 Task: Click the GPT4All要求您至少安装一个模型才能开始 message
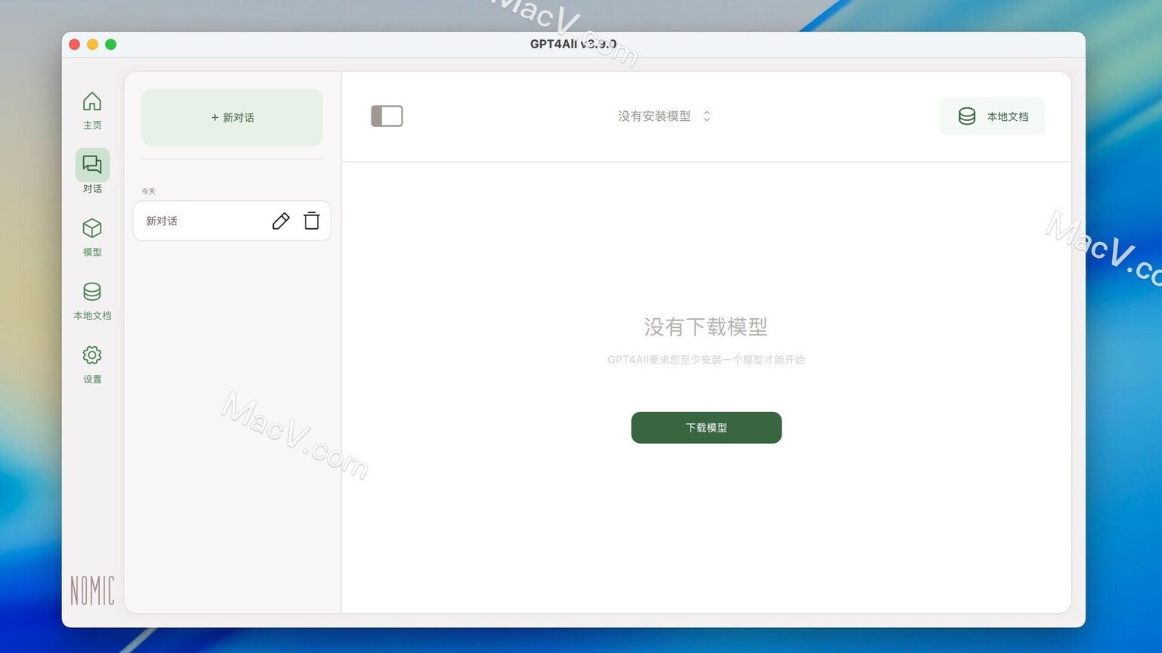707,360
